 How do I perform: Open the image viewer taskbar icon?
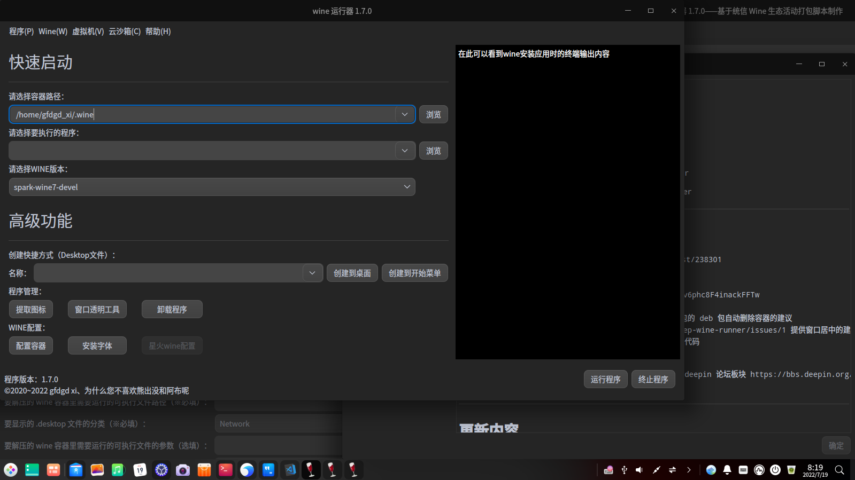(x=97, y=470)
